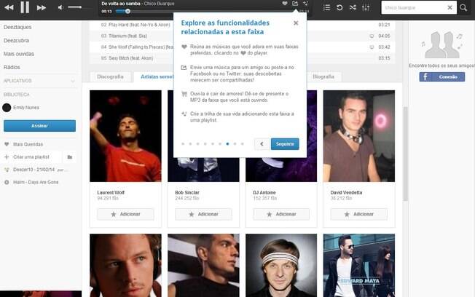
Task: Click the folder icon beside Criar playlist
Action: [x=70, y=157]
